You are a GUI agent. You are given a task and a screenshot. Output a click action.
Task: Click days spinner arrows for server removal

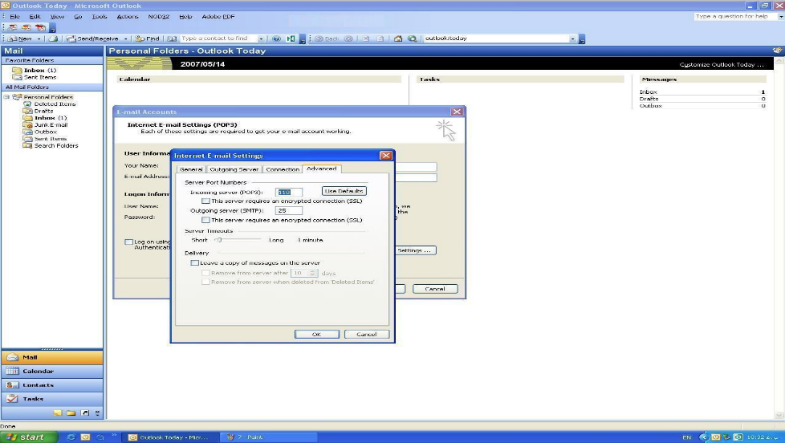(312, 273)
